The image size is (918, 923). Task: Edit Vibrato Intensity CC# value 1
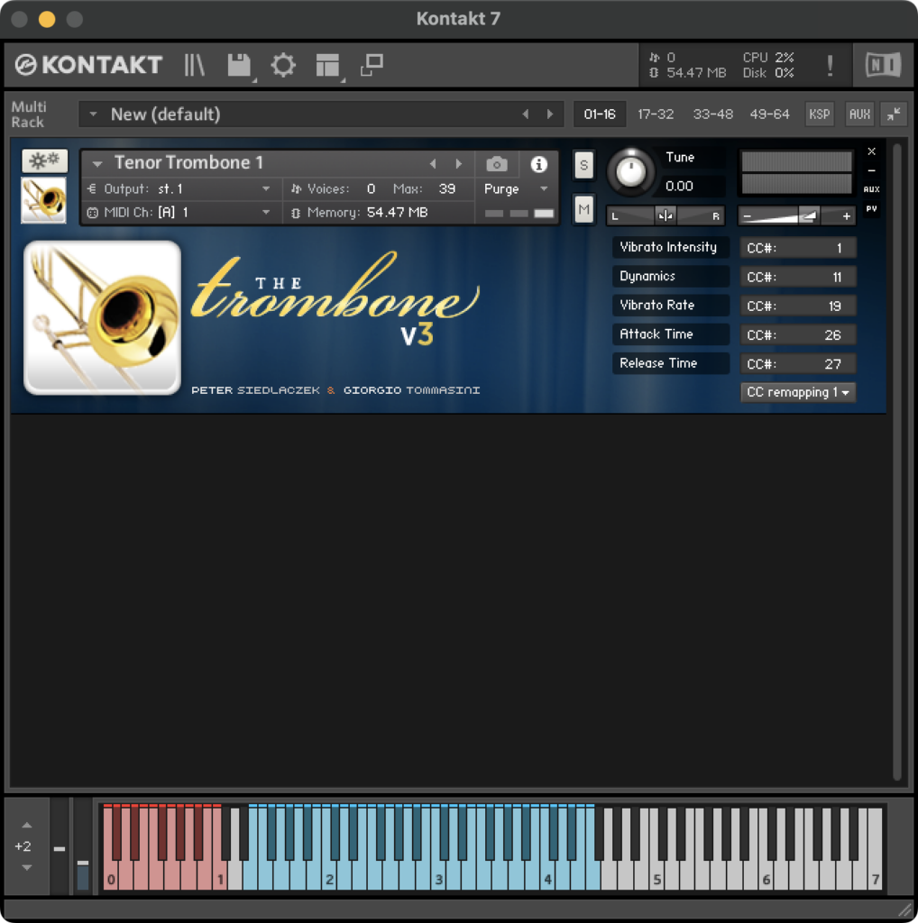(x=798, y=248)
